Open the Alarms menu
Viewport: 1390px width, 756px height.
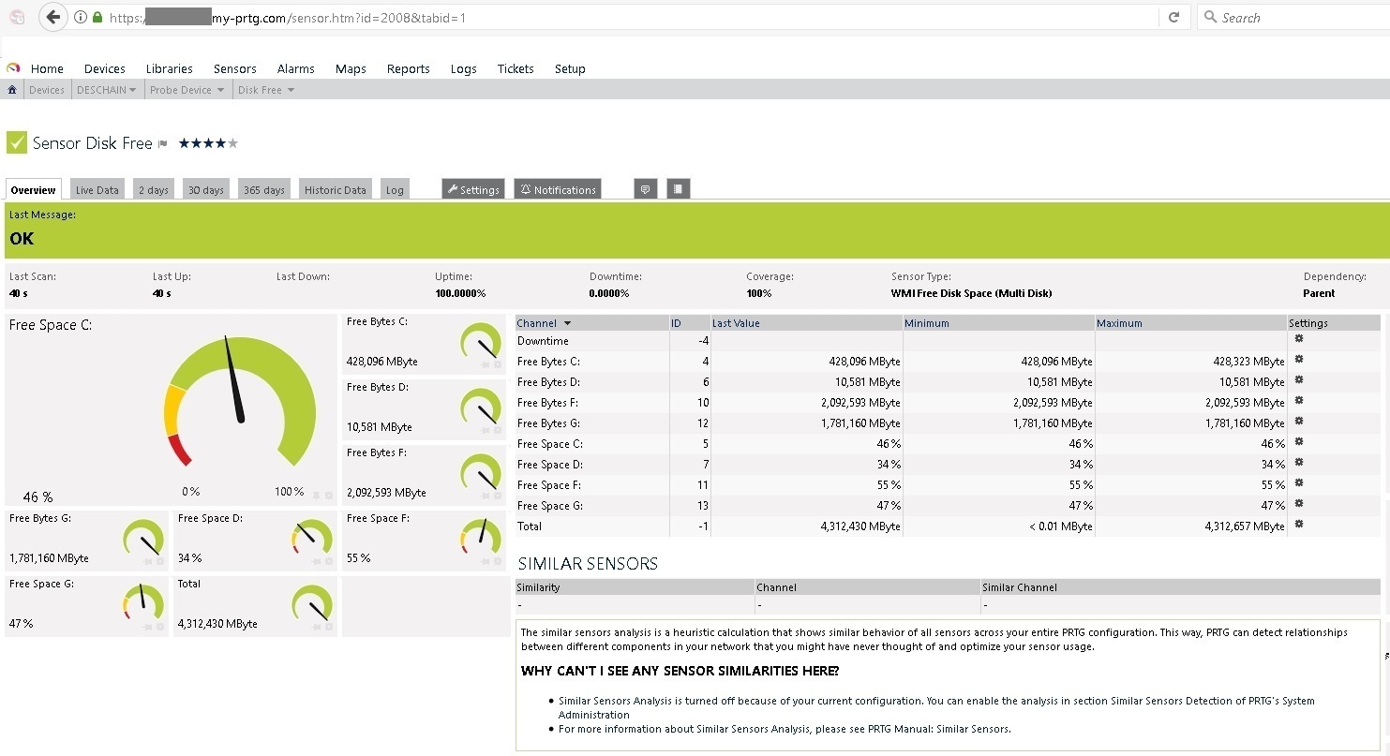(x=295, y=68)
